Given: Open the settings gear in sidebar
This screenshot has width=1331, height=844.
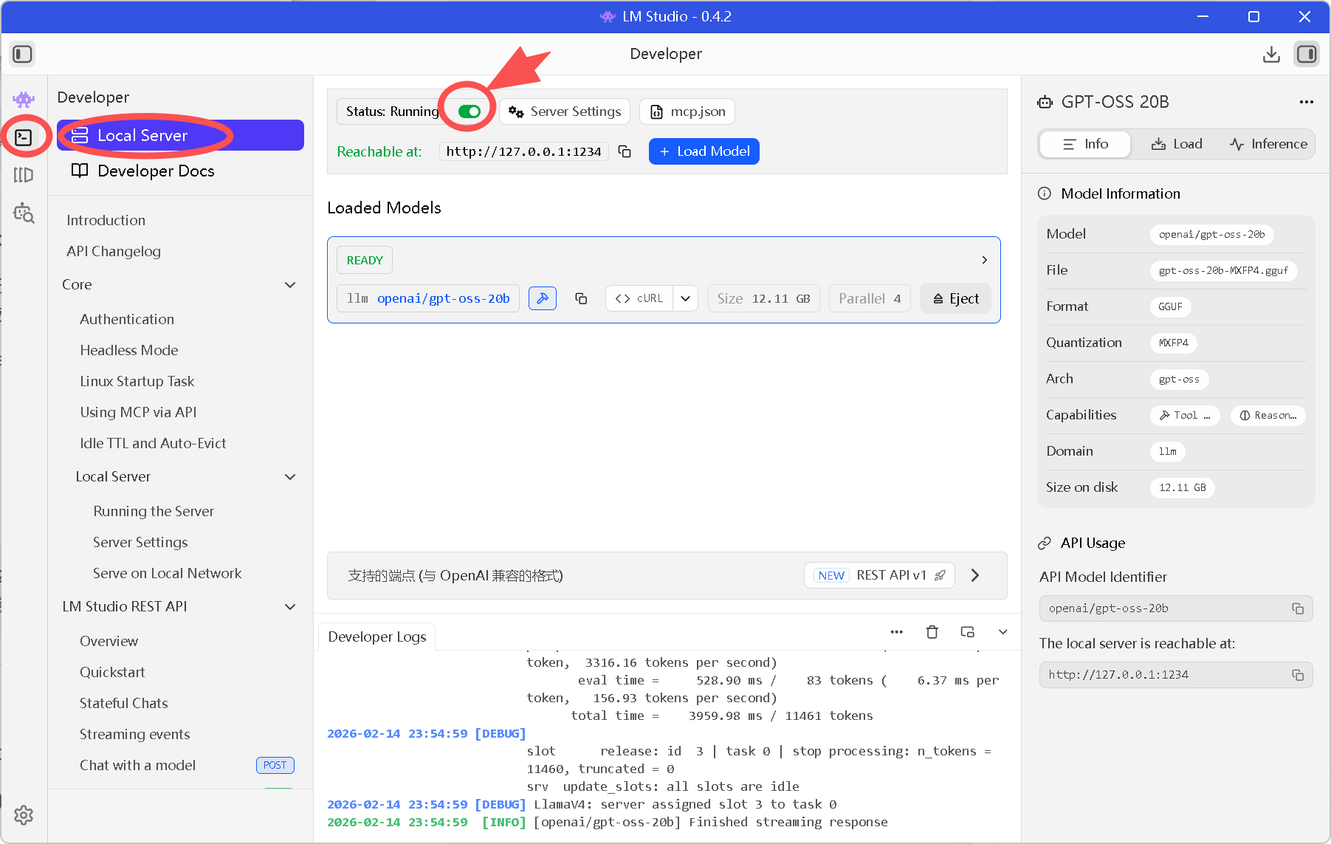Looking at the screenshot, I should 24,815.
